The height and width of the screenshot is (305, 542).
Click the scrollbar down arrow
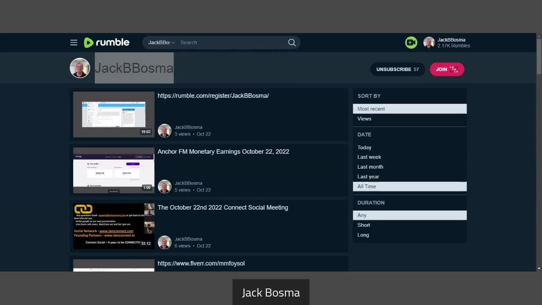pos(539,268)
